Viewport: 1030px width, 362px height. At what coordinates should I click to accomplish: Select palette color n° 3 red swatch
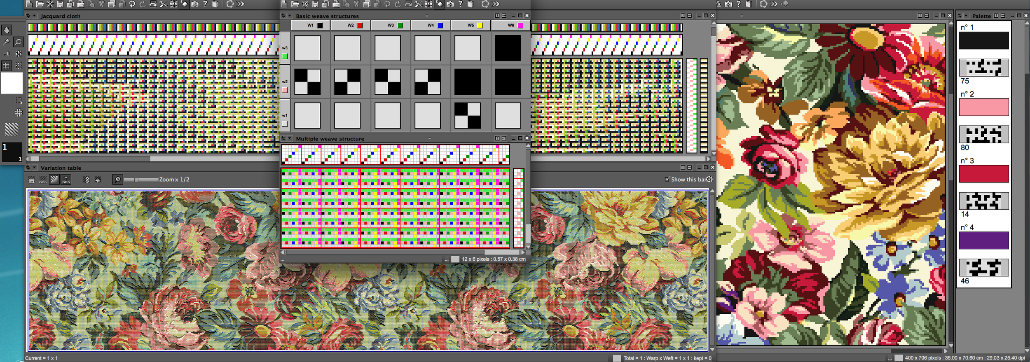(x=983, y=174)
